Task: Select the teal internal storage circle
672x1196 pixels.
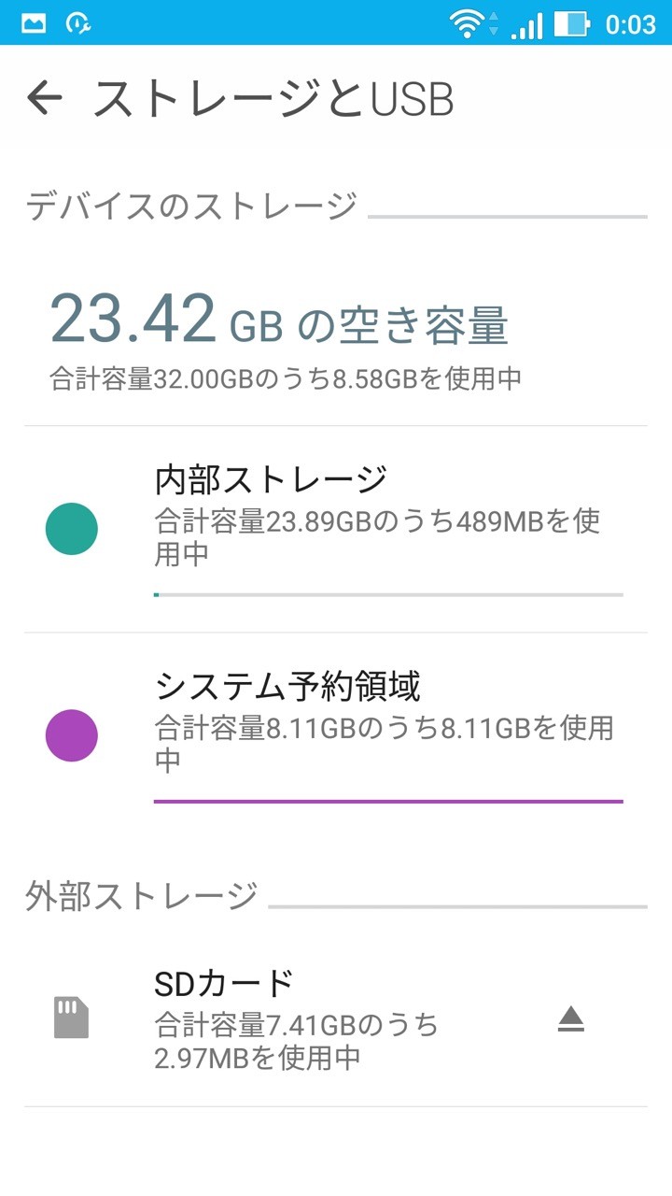Action: tap(72, 529)
